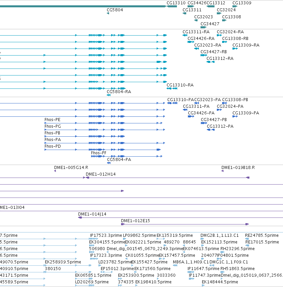The image size is (283, 287).
Task: Click protein CG5804-PA
Action: click(119, 160)
